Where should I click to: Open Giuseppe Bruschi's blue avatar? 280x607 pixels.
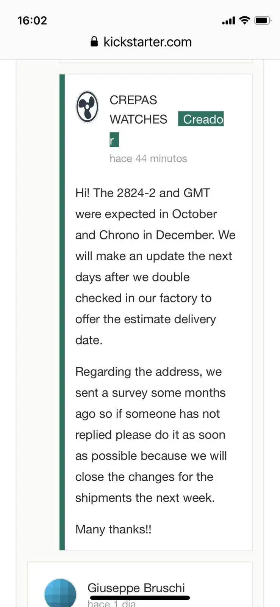point(60,593)
